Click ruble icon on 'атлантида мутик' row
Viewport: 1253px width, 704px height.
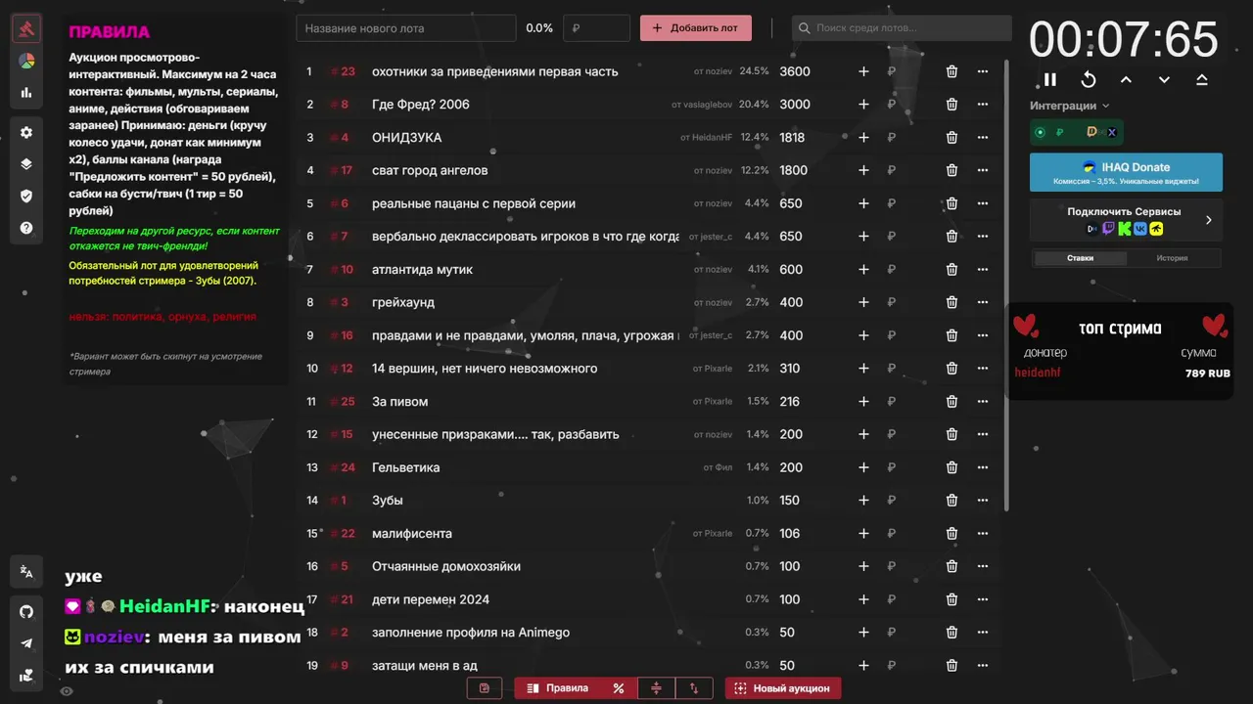(x=891, y=269)
